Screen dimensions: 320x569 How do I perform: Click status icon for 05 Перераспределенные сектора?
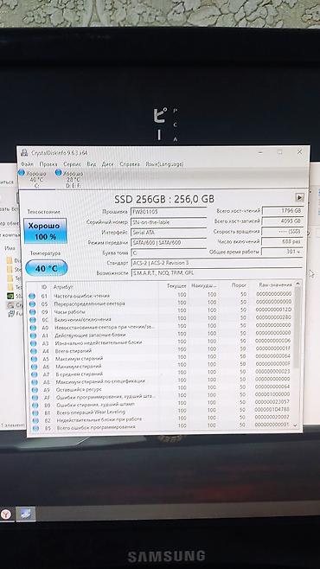(x=32, y=304)
